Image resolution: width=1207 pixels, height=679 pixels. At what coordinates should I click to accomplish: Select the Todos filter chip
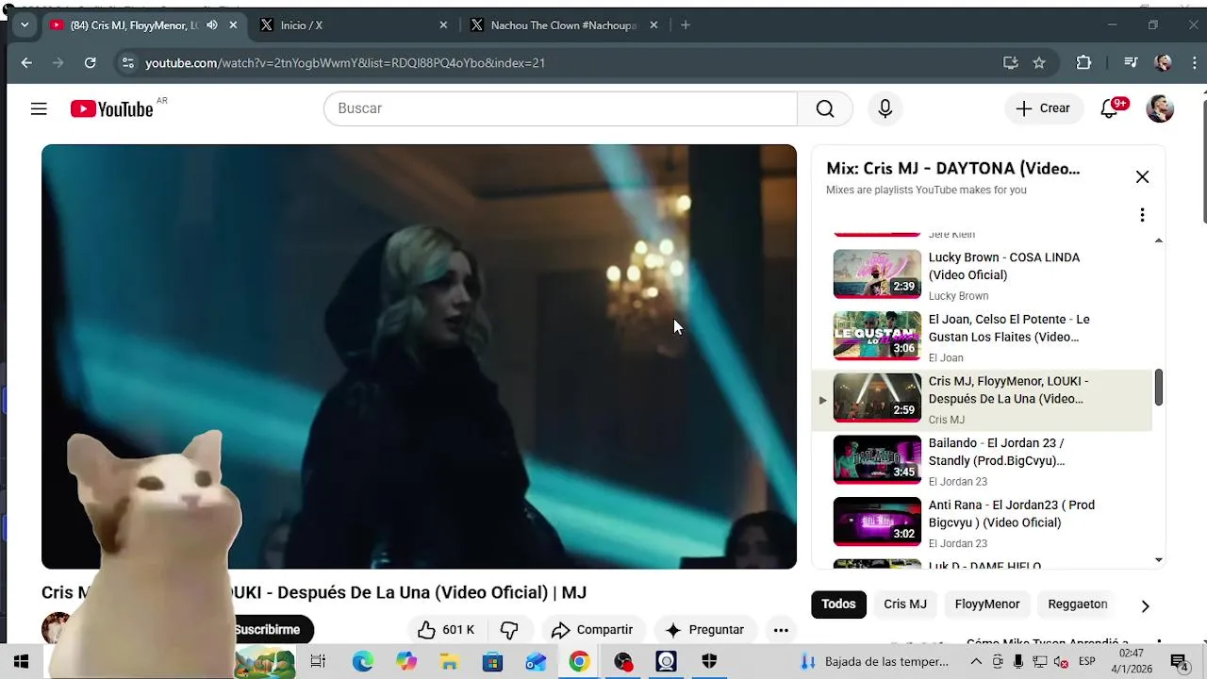tap(838, 604)
